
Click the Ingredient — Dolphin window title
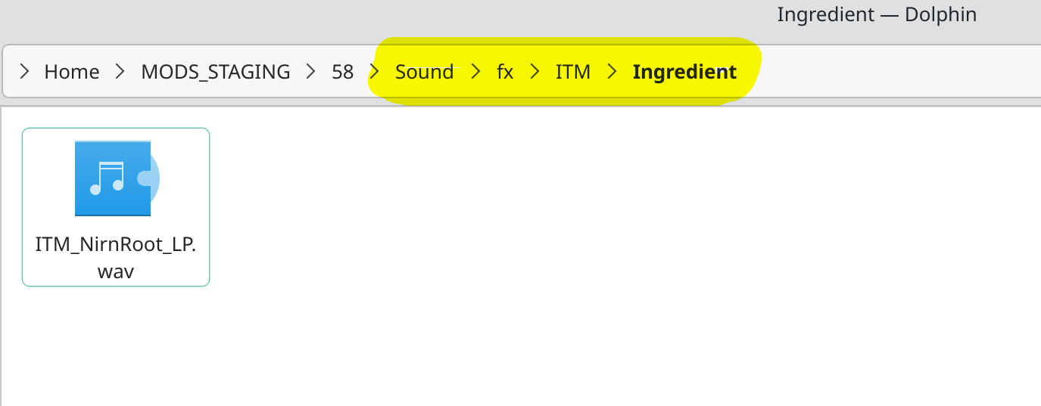tap(876, 14)
